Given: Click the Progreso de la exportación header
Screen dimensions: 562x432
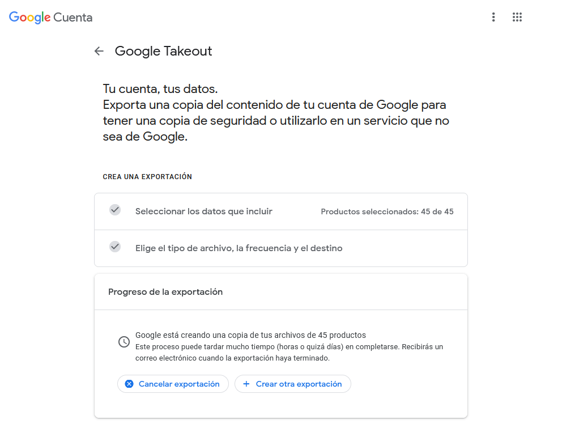Looking at the screenshot, I should tap(165, 292).
